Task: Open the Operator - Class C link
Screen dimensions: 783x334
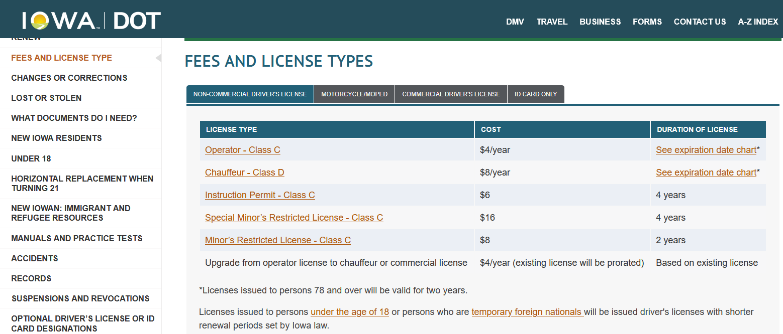Action: 242,150
